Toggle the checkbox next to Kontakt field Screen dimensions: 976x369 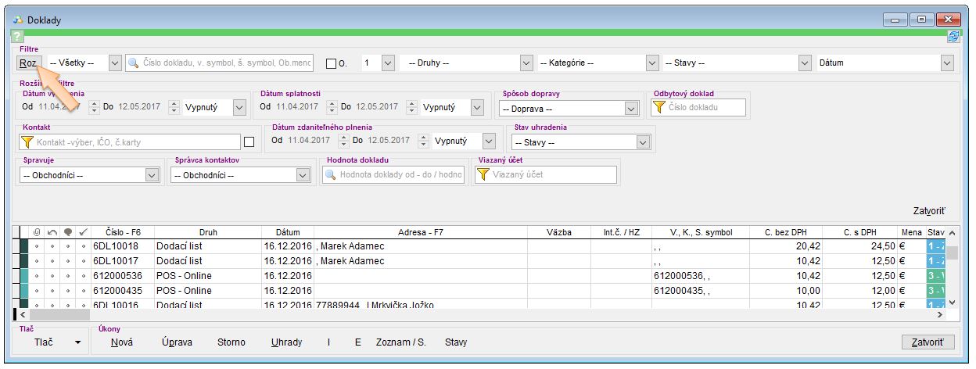click(249, 142)
